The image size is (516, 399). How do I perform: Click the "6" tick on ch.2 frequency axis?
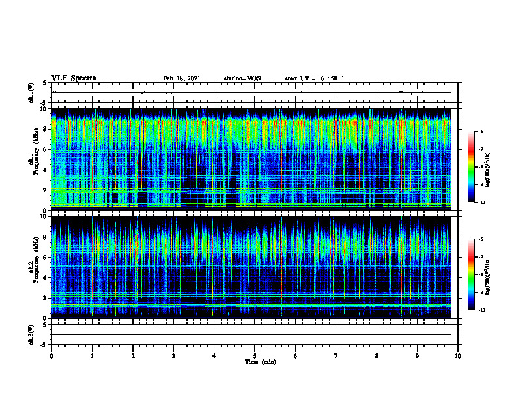[x=46, y=258]
